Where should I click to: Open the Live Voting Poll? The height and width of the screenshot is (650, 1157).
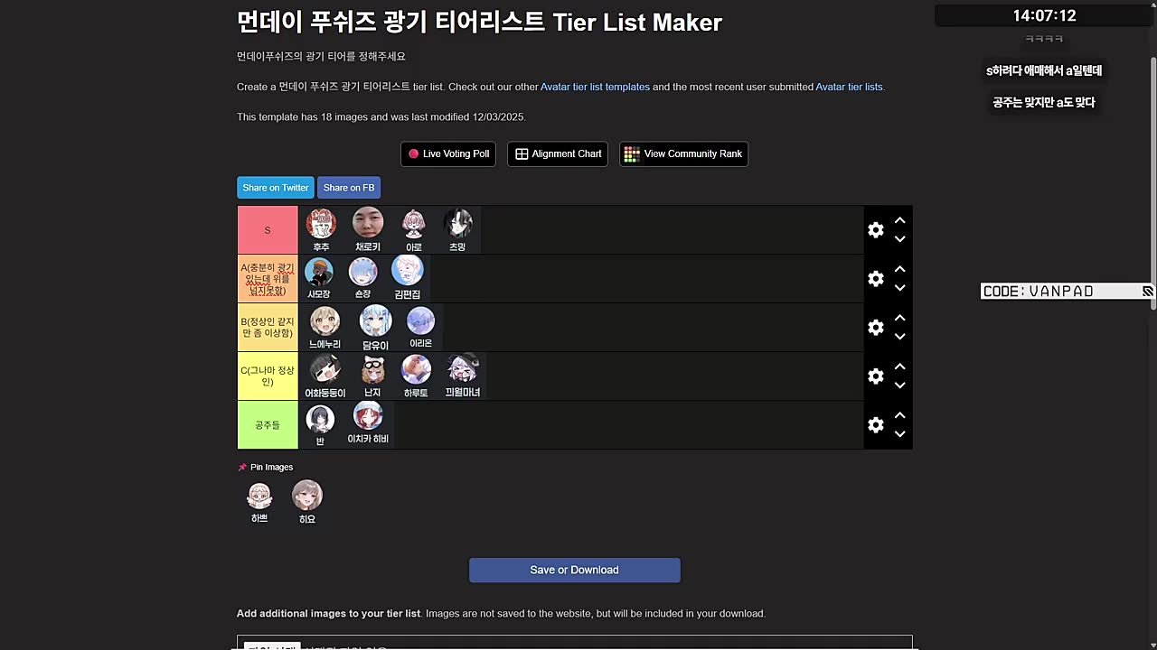(x=448, y=154)
